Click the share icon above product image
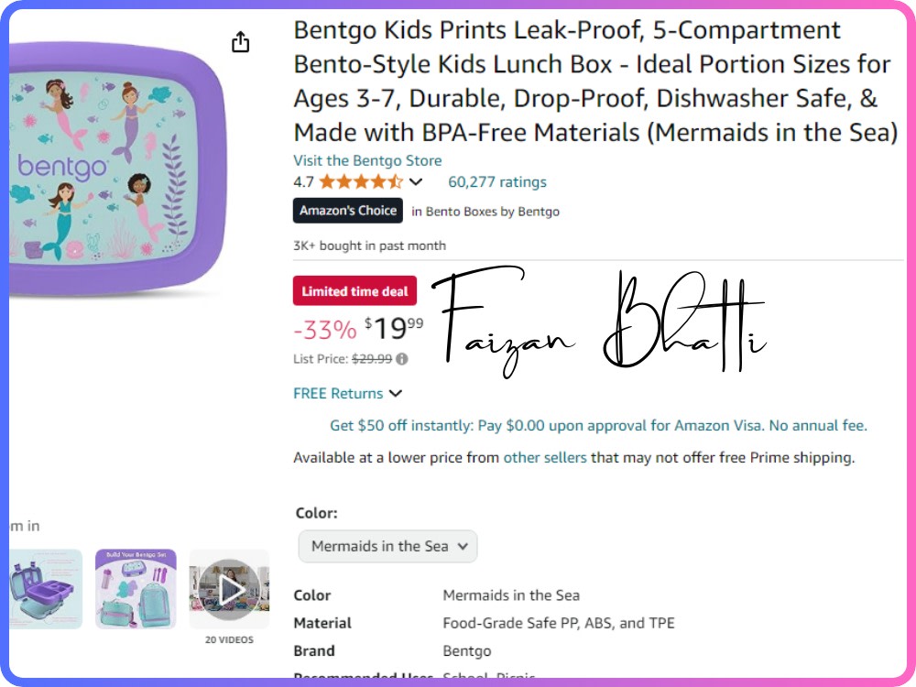Viewport: 916px width, 687px height. click(x=240, y=42)
